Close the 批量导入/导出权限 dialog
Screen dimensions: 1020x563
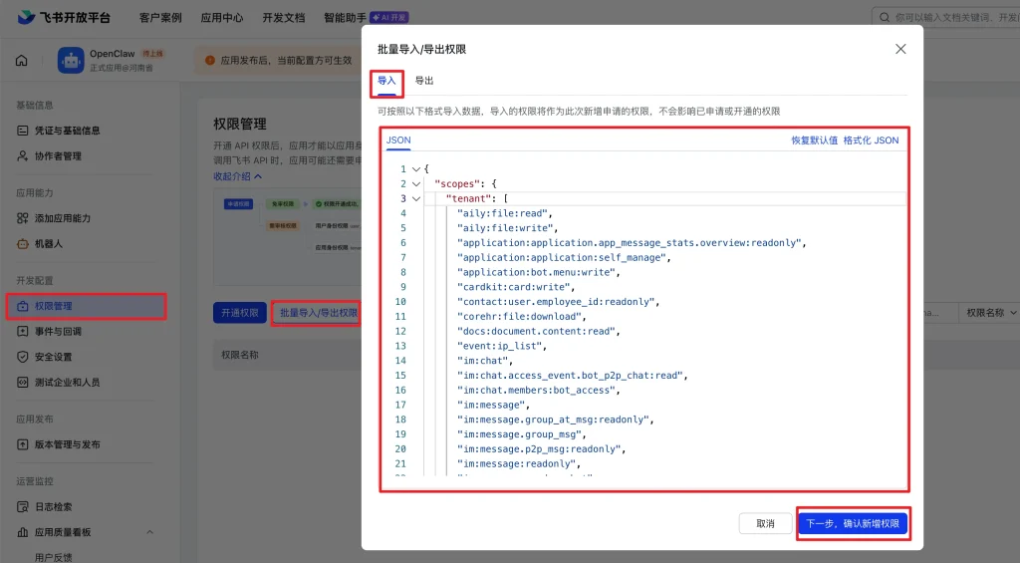coord(900,49)
